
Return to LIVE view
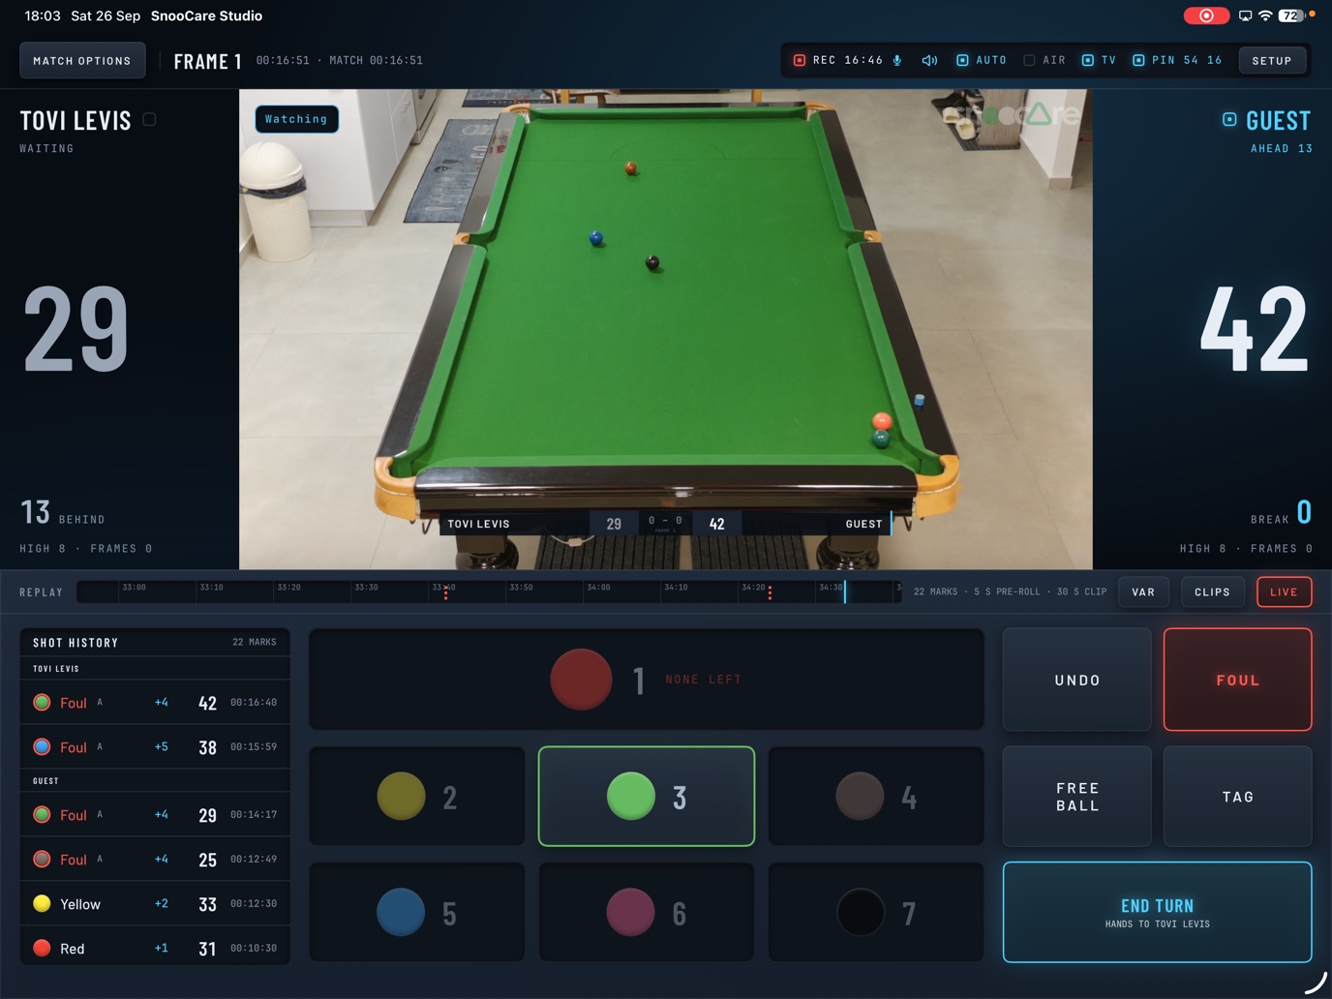tap(1284, 591)
